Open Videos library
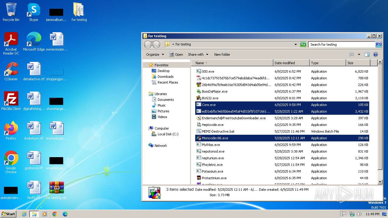 click(162, 117)
